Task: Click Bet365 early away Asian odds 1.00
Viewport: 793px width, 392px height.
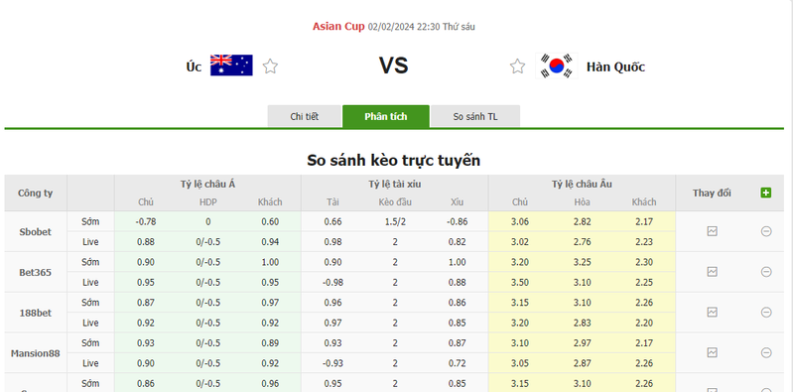Action: pos(270,262)
